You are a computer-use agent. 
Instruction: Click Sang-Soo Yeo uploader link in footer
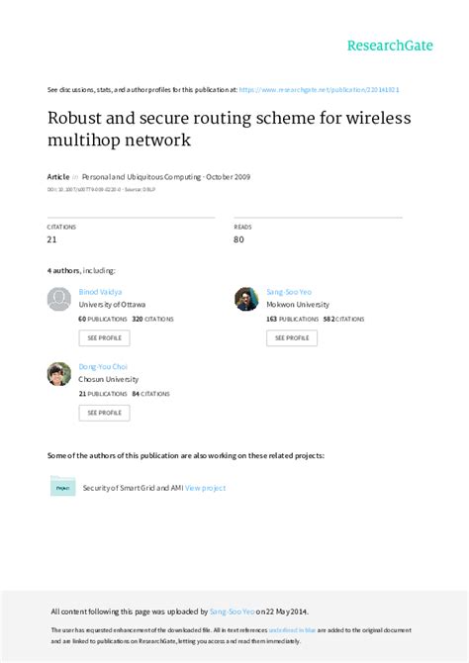click(x=233, y=612)
